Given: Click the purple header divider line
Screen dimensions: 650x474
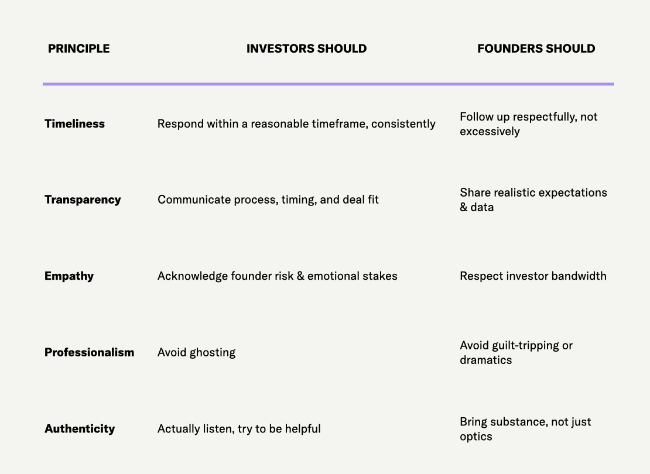Looking at the screenshot, I should click(328, 84).
